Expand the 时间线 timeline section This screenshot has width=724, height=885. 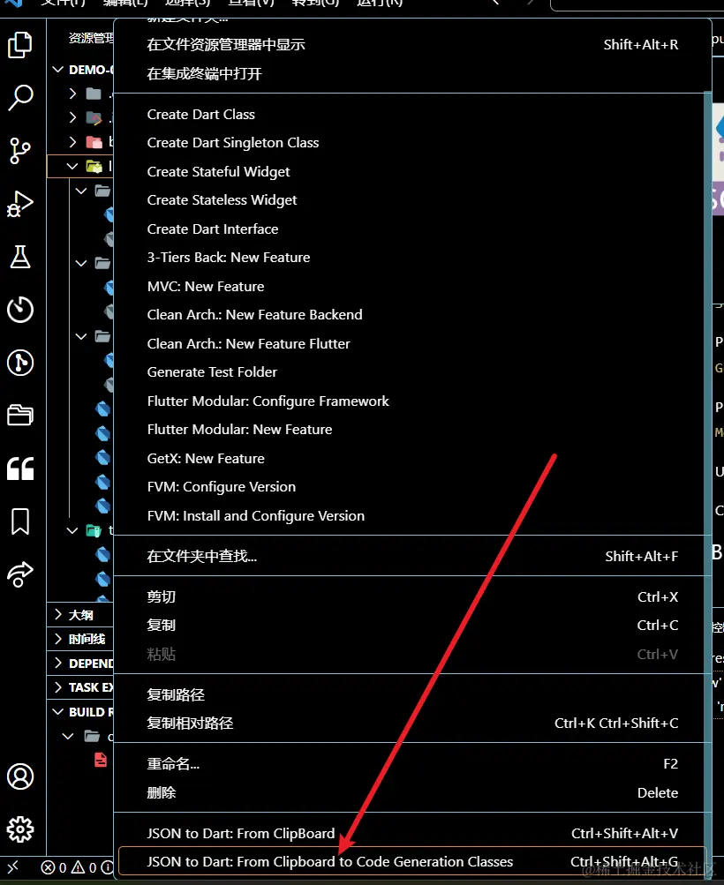(x=80, y=639)
